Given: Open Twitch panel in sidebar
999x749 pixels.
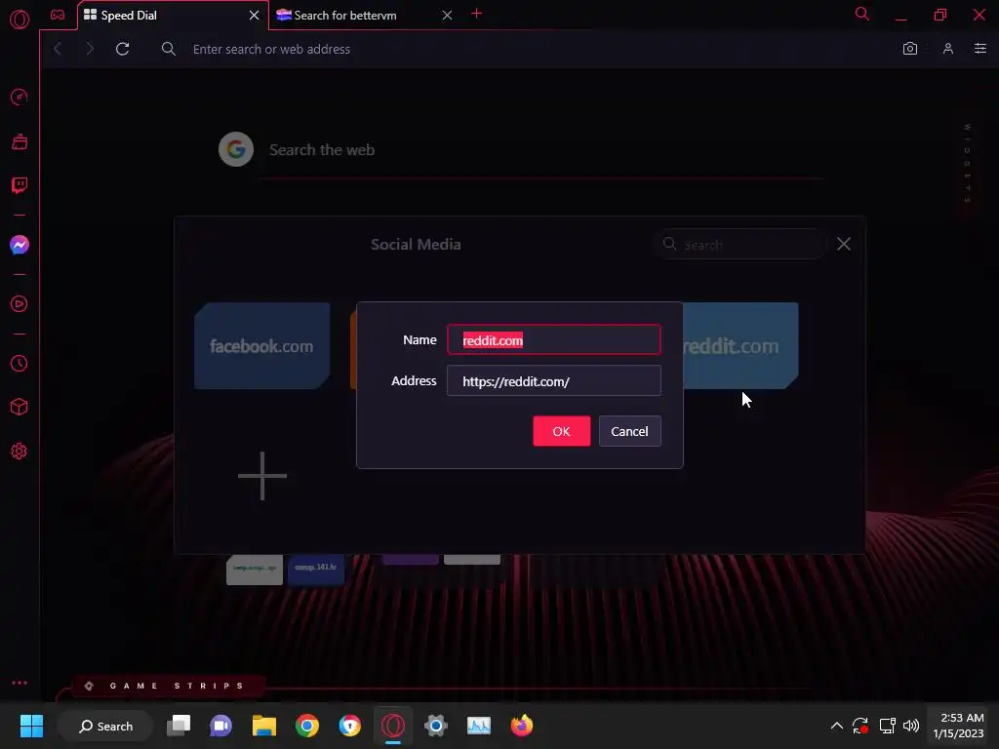Looking at the screenshot, I should 20,185.
